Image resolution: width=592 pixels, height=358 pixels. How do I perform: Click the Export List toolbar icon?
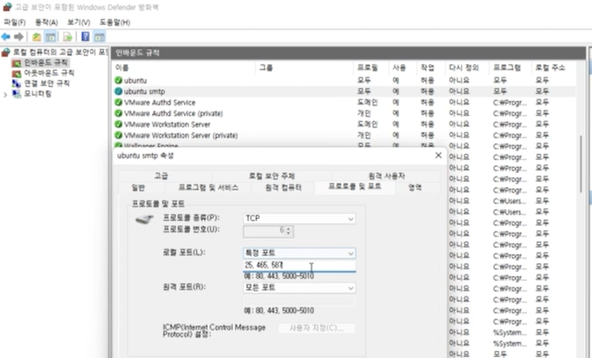(68, 37)
